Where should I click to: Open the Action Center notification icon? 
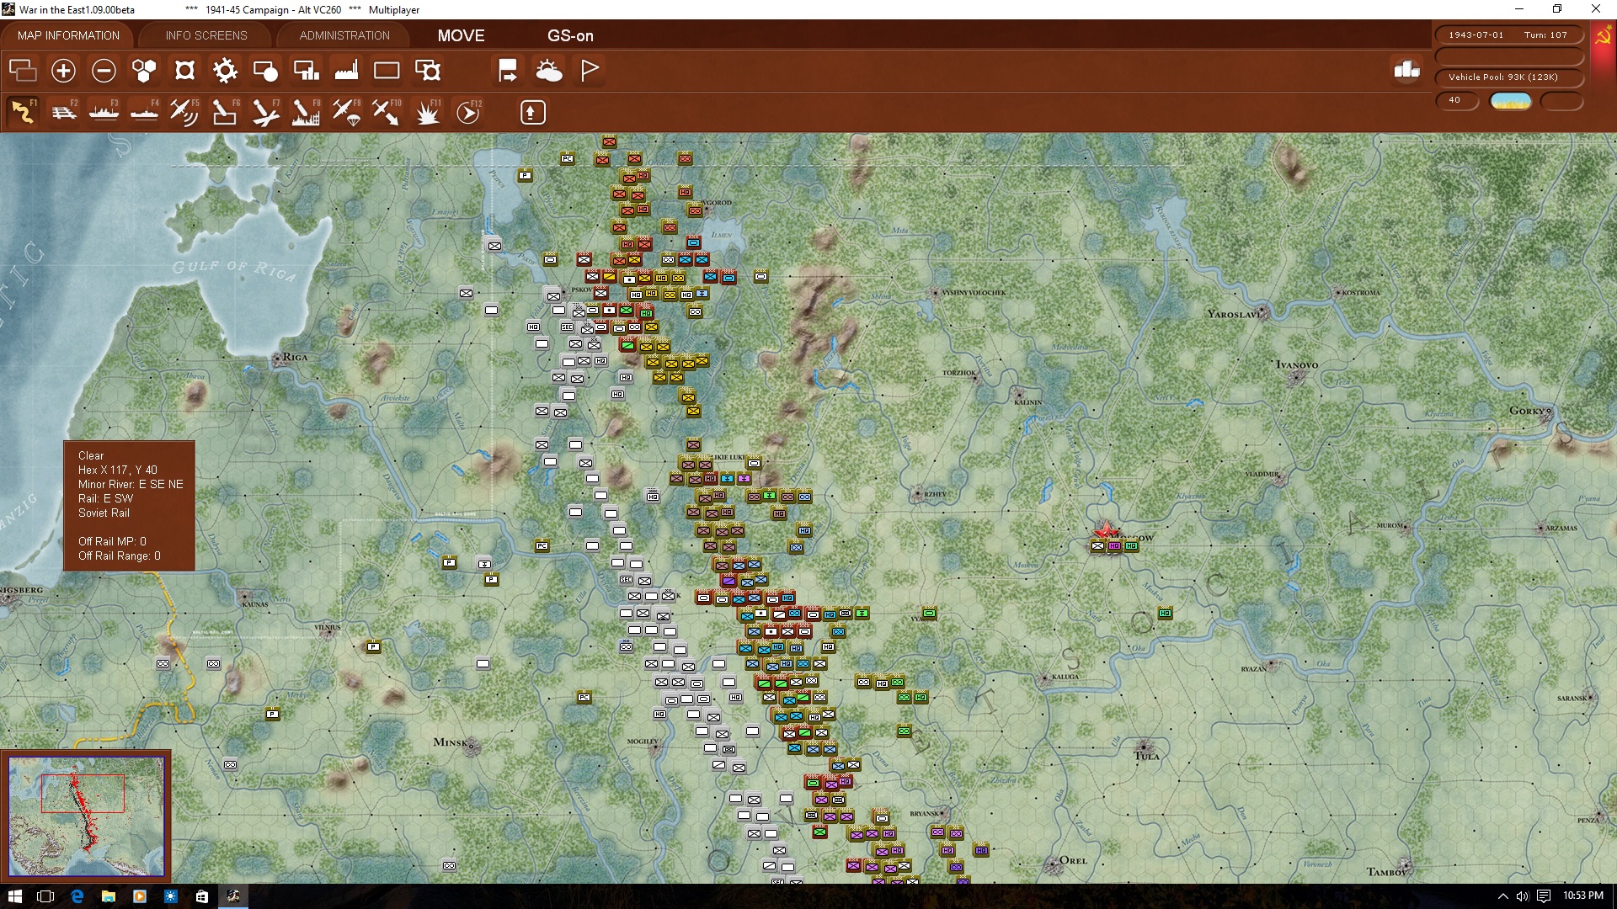1544,896
